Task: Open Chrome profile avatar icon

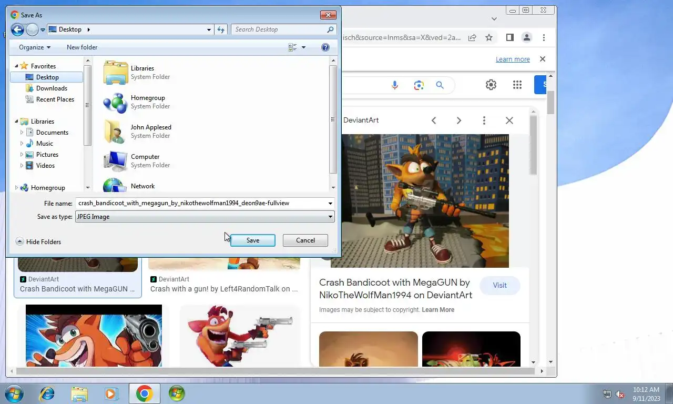Action: (526, 37)
